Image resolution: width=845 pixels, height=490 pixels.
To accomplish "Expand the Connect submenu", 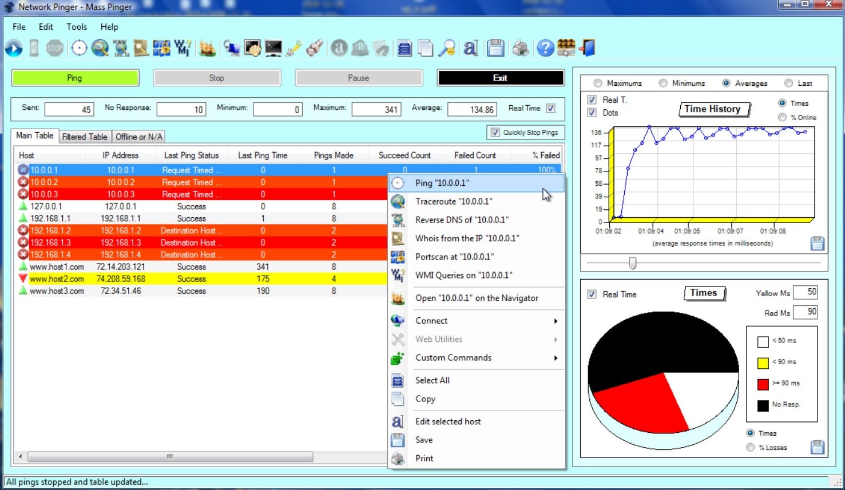I will [x=477, y=321].
